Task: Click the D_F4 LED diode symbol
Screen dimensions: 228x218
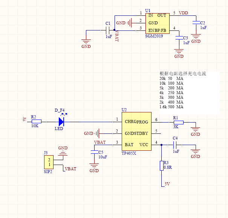Action: [61, 121]
